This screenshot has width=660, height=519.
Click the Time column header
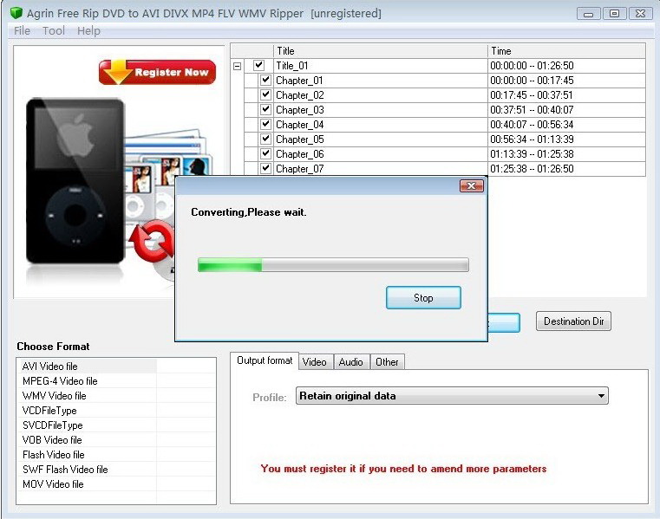[x=566, y=51]
